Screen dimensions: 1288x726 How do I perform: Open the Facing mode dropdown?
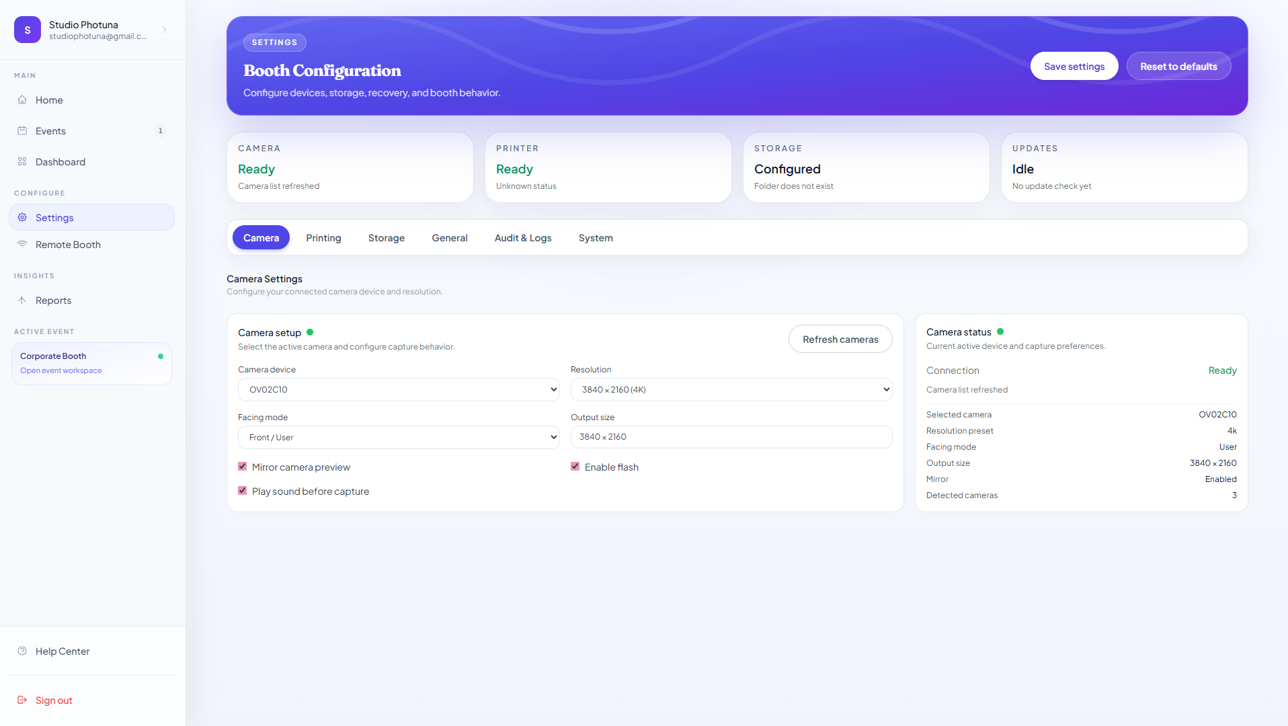tap(399, 437)
